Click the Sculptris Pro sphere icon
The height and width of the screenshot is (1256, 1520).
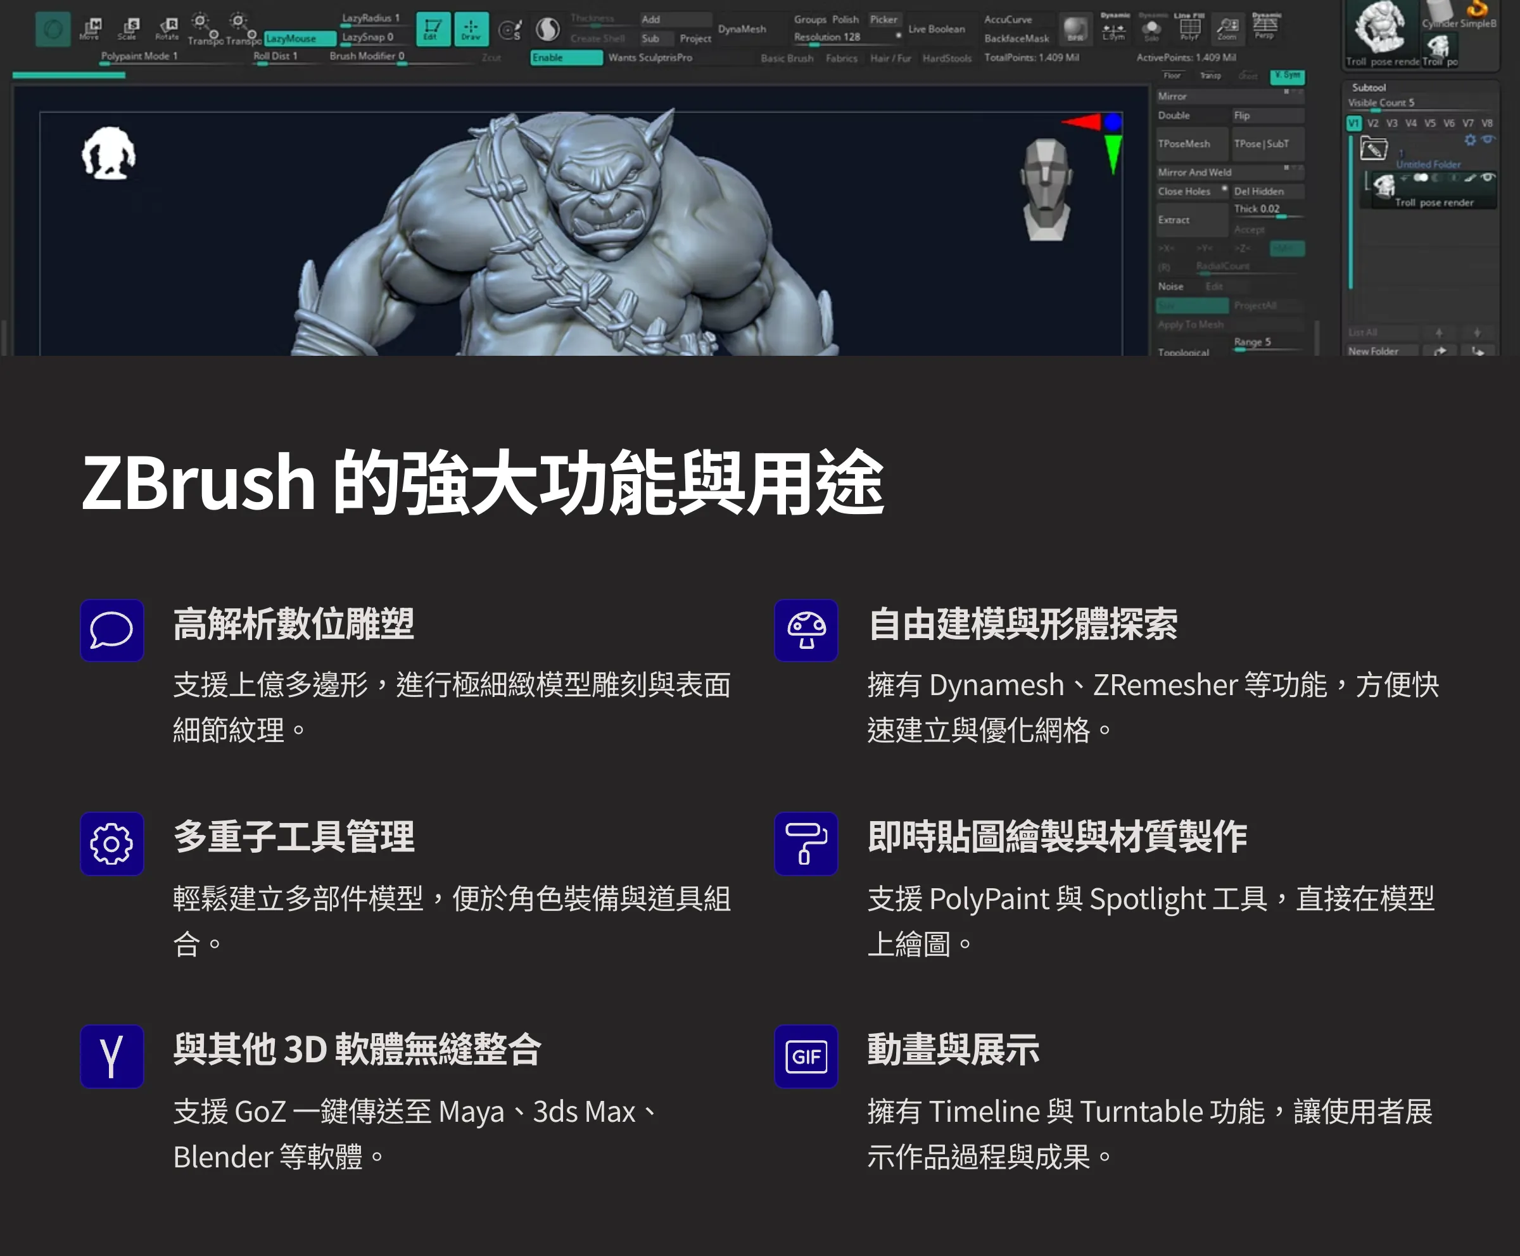[548, 30]
